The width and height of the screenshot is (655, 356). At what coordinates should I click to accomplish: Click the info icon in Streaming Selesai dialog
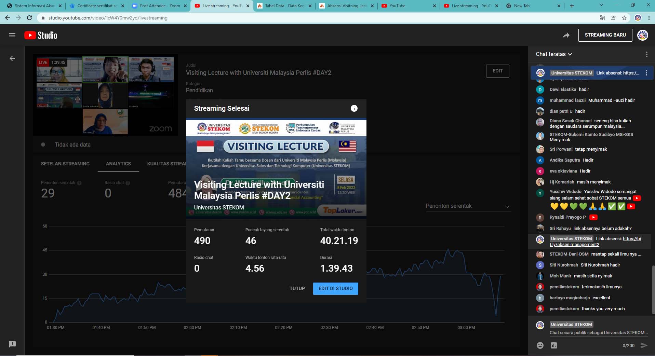point(354,108)
